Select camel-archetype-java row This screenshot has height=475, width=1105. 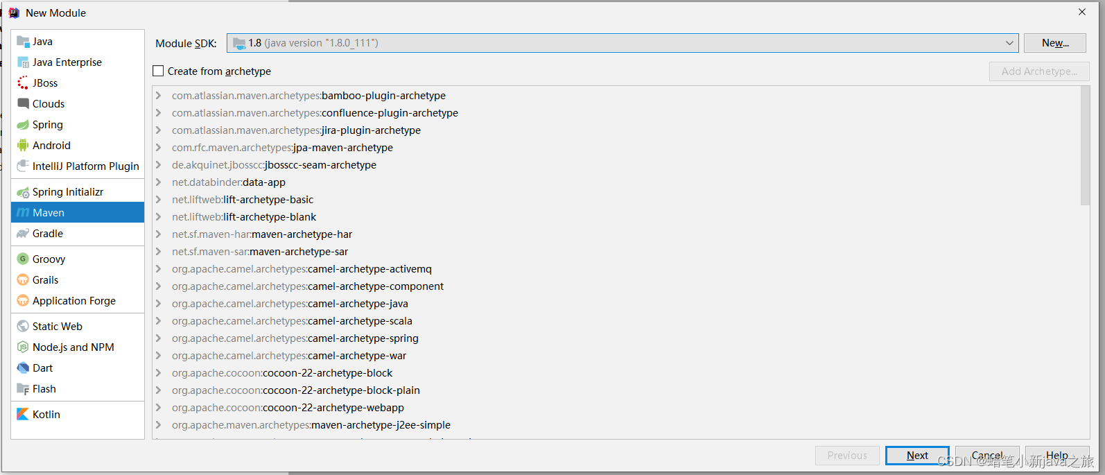[x=616, y=304]
